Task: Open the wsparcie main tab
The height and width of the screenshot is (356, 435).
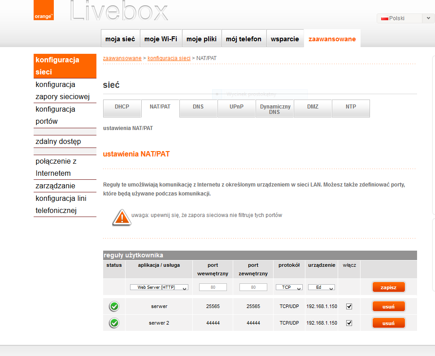Action: point(285,38)
